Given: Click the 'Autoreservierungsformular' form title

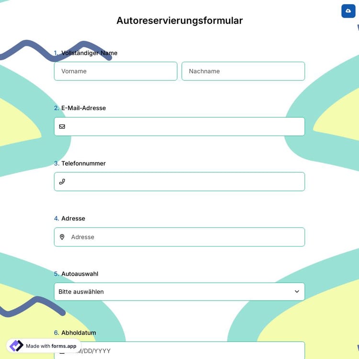Looking at the screenshot, I should [x=179, y=21].
